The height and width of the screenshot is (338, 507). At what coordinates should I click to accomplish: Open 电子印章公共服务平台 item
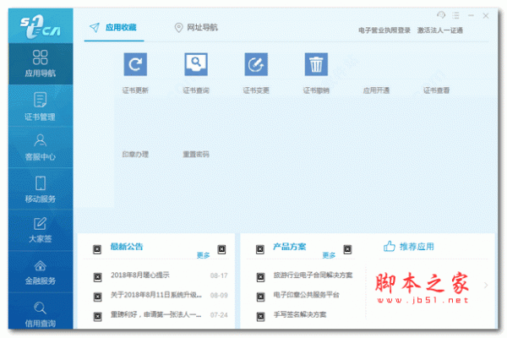[306, 295]
